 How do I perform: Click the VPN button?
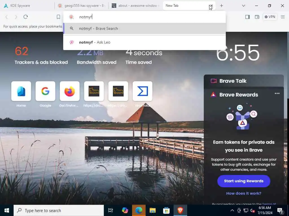click(270, 17)
